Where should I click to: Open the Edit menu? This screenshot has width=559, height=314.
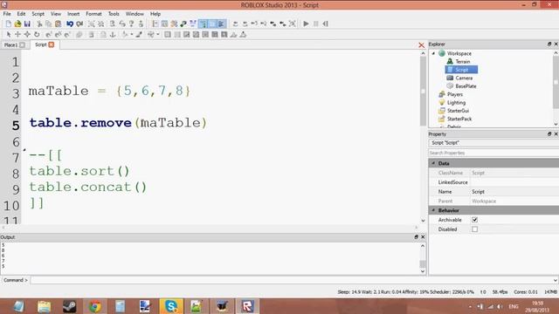click(21, 14)
